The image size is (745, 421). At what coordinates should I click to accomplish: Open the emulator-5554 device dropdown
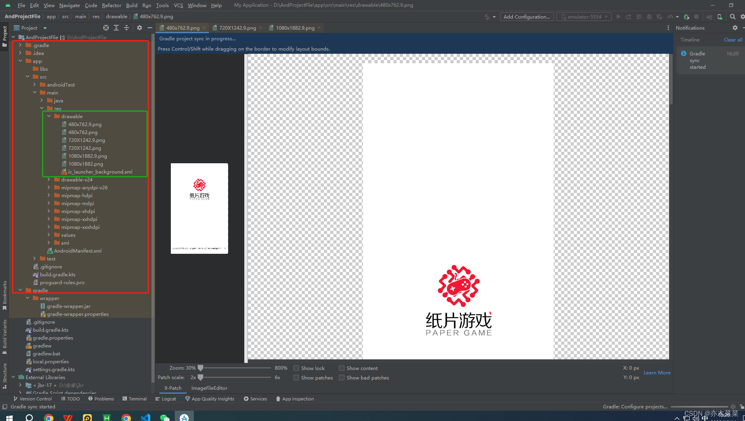[x=584, y=17]
